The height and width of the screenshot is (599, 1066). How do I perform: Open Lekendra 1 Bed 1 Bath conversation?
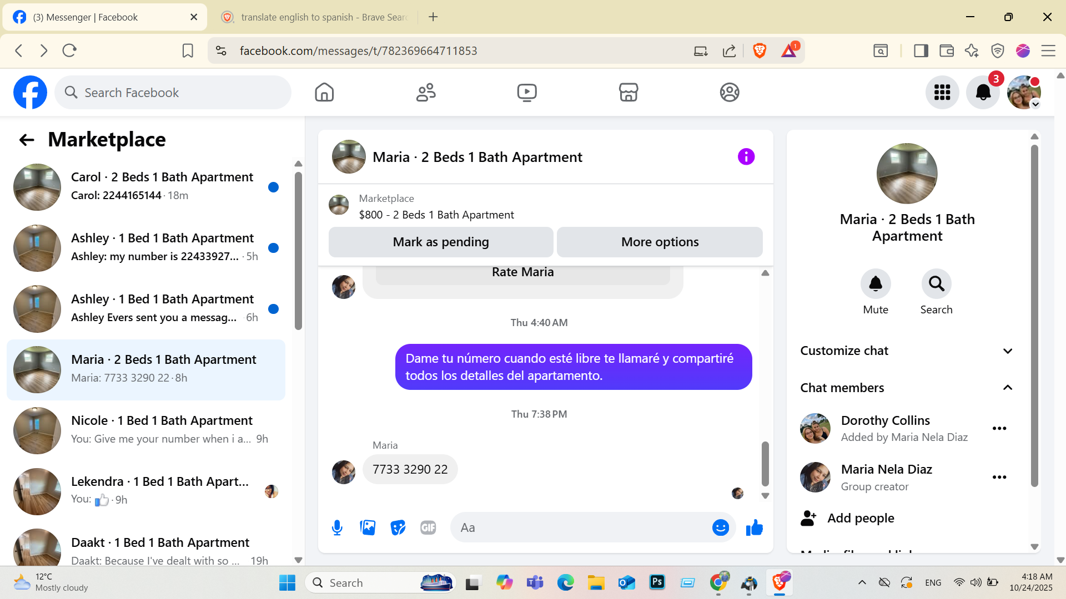point(146,491)
